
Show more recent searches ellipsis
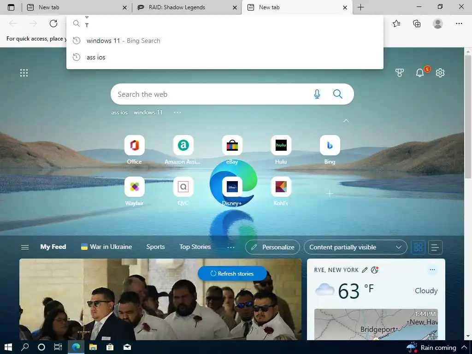point(177,112)
